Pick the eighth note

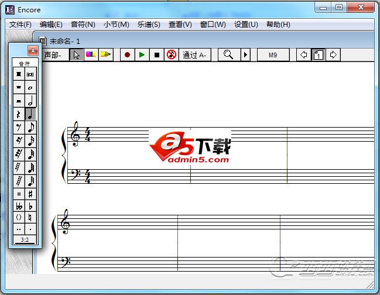pos(30,128)
